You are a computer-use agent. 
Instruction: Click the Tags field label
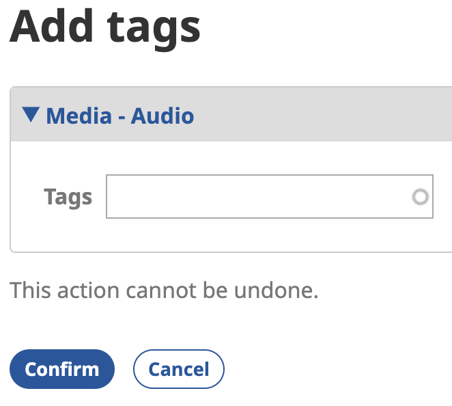click(68, 197)
